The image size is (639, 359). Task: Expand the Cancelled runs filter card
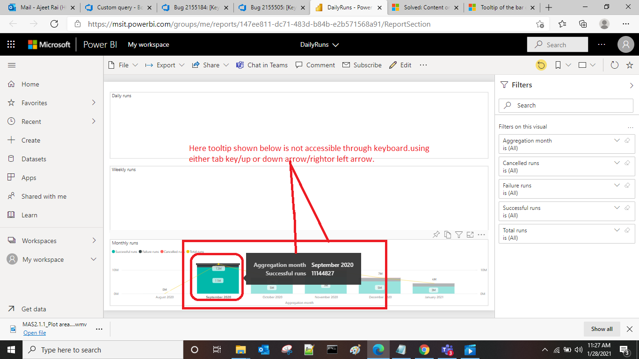click(617, 163)
